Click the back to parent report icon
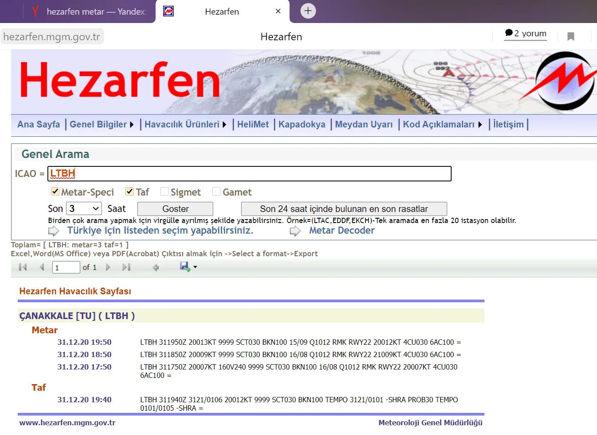The width and height of the screenshot is (597, 435). tap(156, 267)
